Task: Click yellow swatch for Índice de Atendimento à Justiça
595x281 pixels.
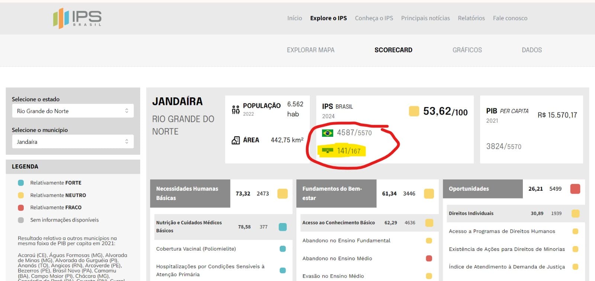Action: (x=576, y=267)
